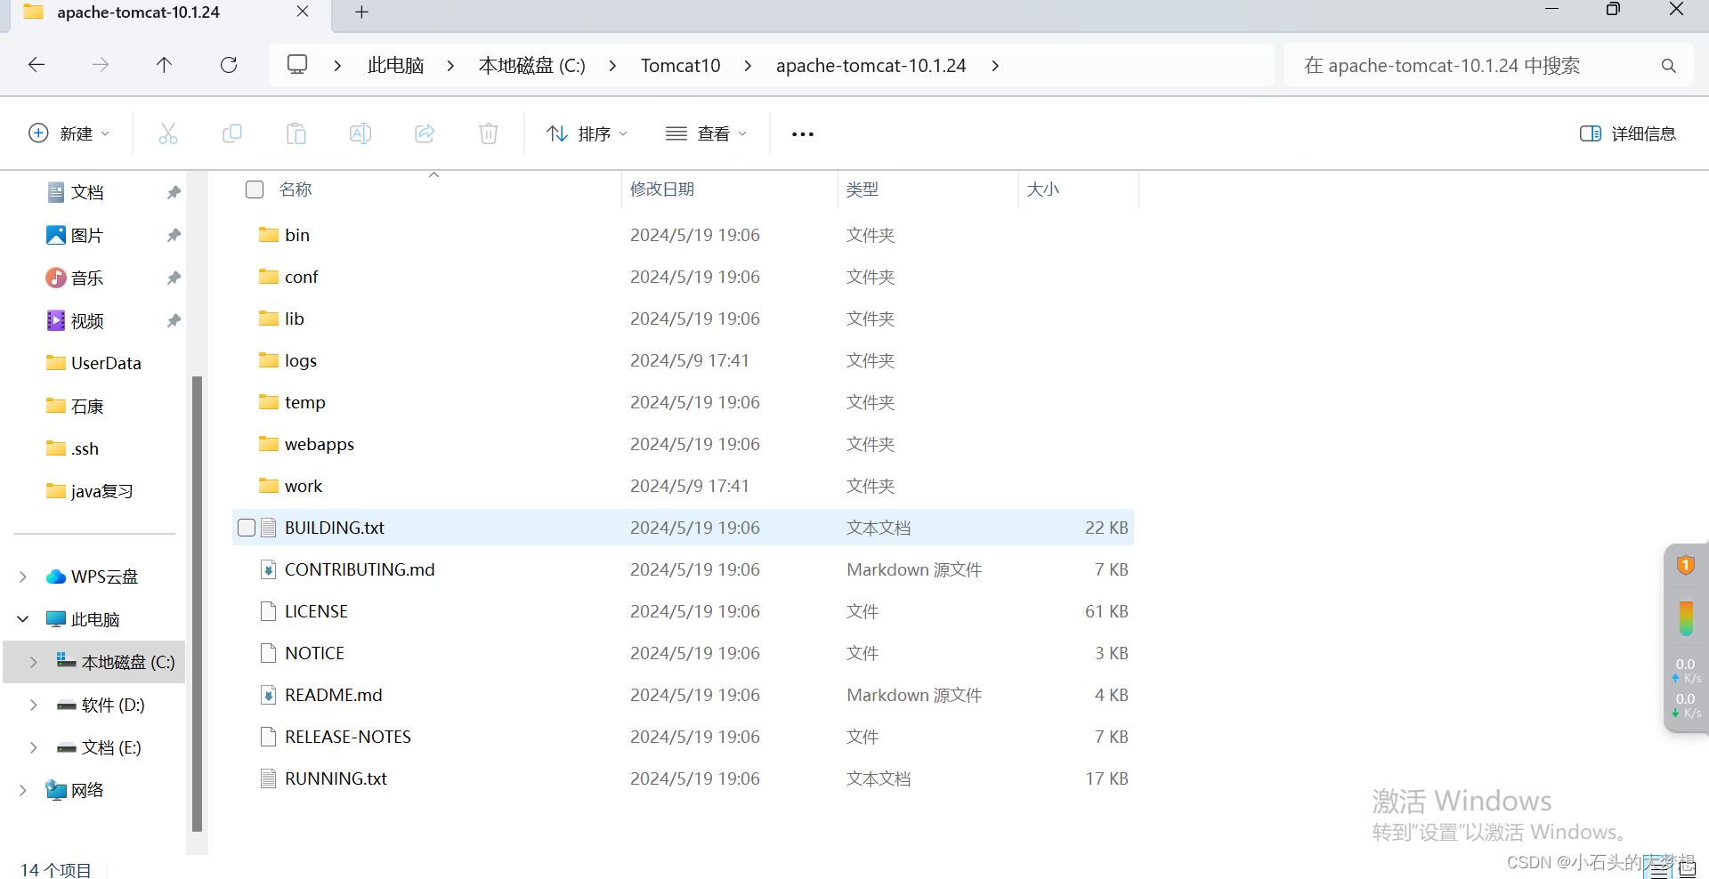Click chevron after apache-tomcat-10.1.24 in address bar
Image resolution: width=1709 pixels, height=879 pixels.
[x=995, y=66]
